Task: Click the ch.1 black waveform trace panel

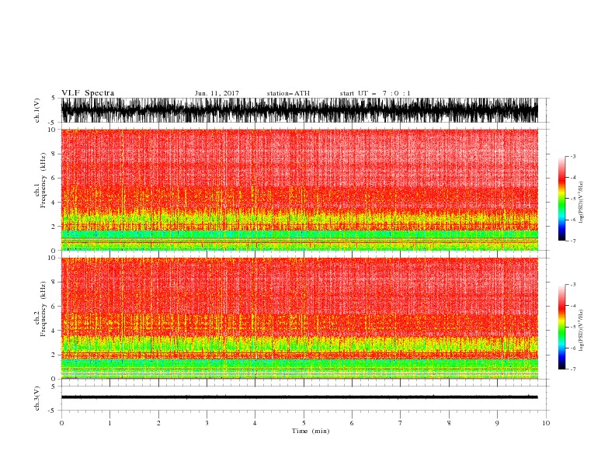Action: tap(299, 110)
